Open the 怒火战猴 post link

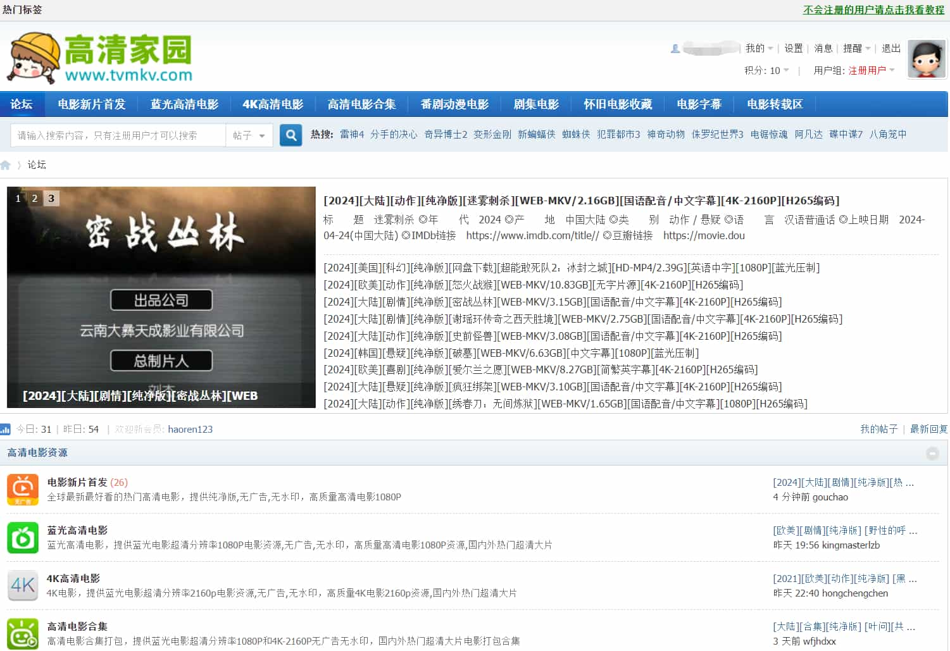(533, 285)
